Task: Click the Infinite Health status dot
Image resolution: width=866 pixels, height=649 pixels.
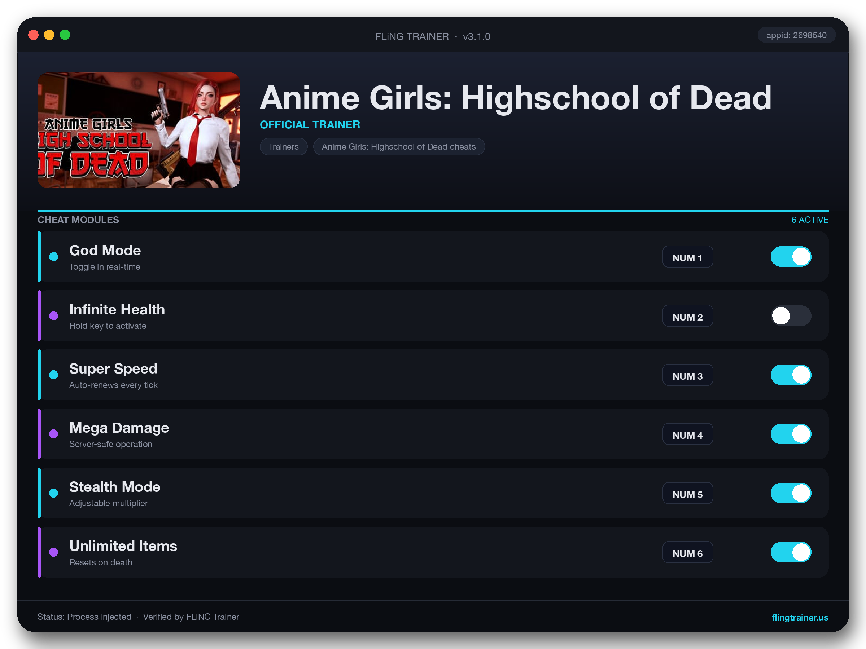Action: [54, 316]
